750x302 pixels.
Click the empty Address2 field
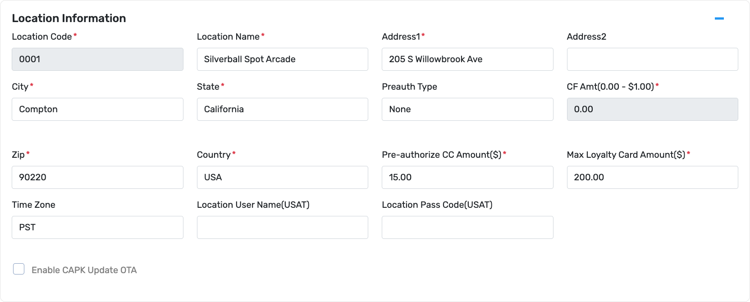[x=652, y=59]
